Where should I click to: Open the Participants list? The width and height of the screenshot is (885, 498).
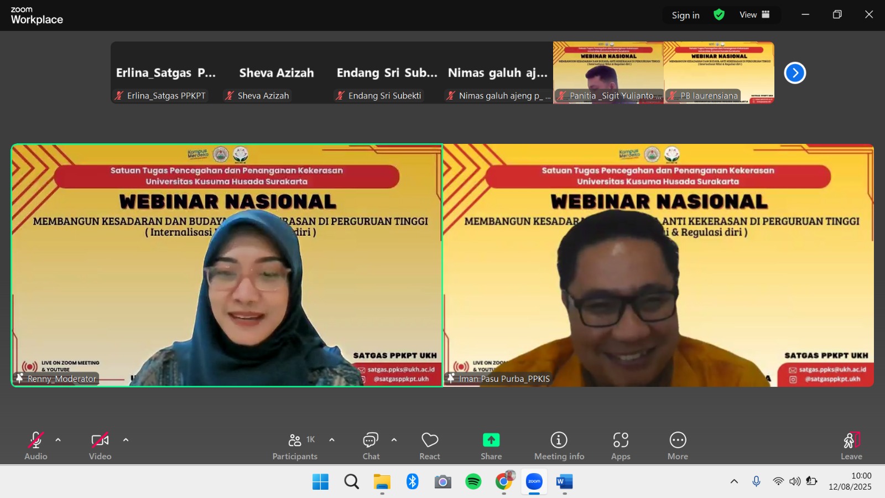pyautogui.click(x=295, y=445)
